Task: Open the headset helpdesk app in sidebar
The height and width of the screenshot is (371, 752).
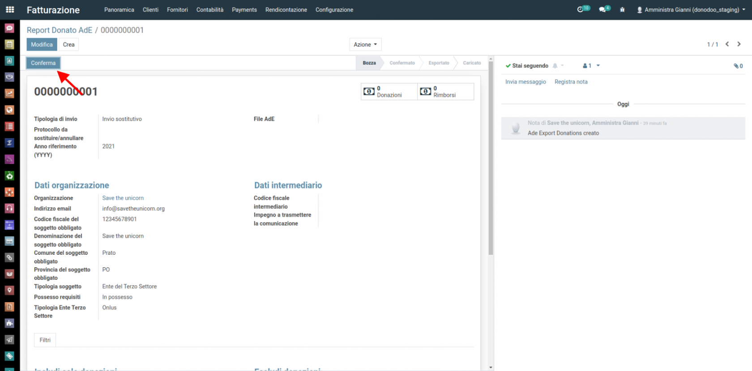Action: click(9, 208)
